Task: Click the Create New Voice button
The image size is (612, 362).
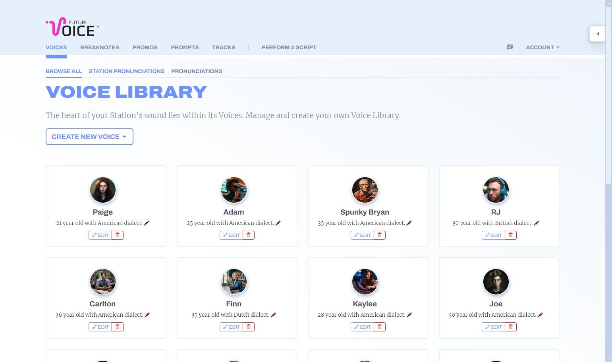Action: [89, 137]
